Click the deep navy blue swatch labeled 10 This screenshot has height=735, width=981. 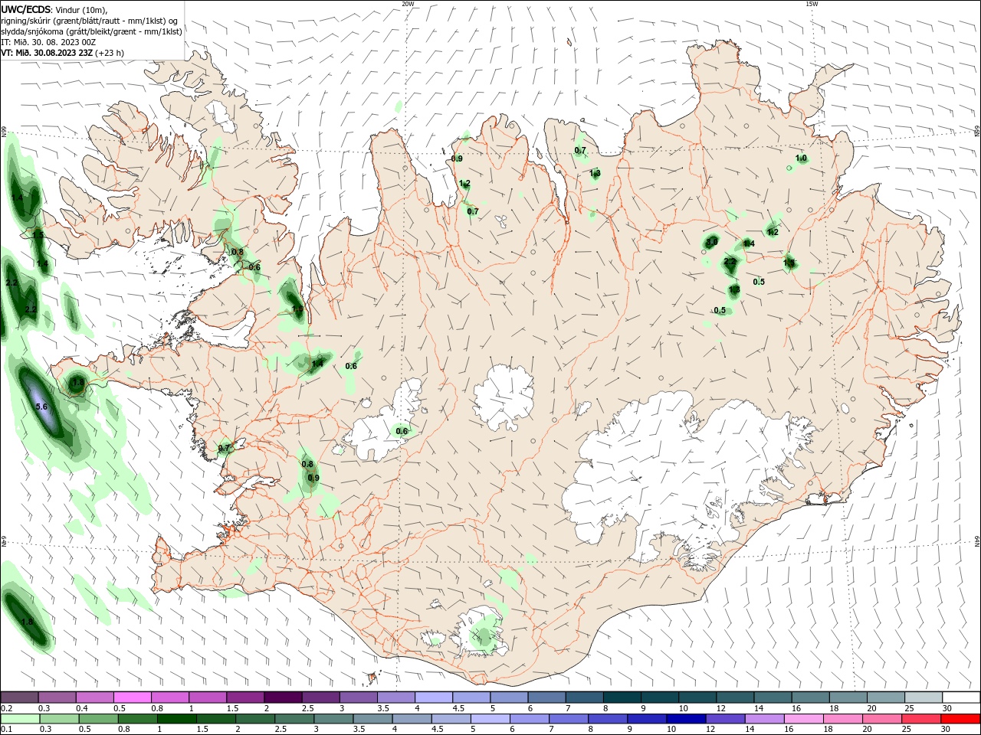pyautogui.click(x=685, y=719)
